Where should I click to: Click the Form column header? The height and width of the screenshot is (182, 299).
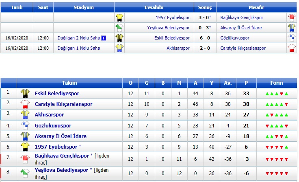tap(277, 83)
